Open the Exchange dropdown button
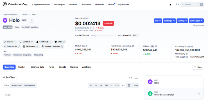The image size is (208, 102). point(169,21)
